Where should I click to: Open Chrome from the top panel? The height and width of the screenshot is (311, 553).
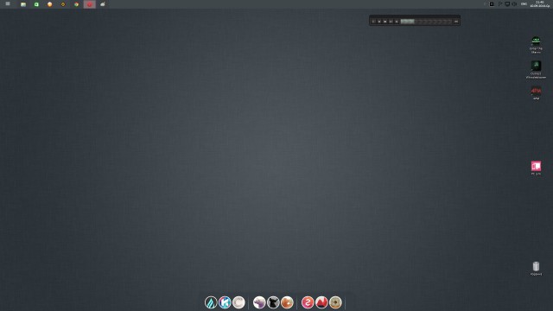tap(77, 4)
